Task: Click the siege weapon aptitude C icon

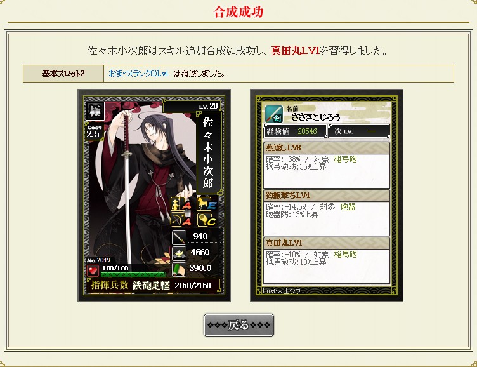Action: tap(207, 220)
